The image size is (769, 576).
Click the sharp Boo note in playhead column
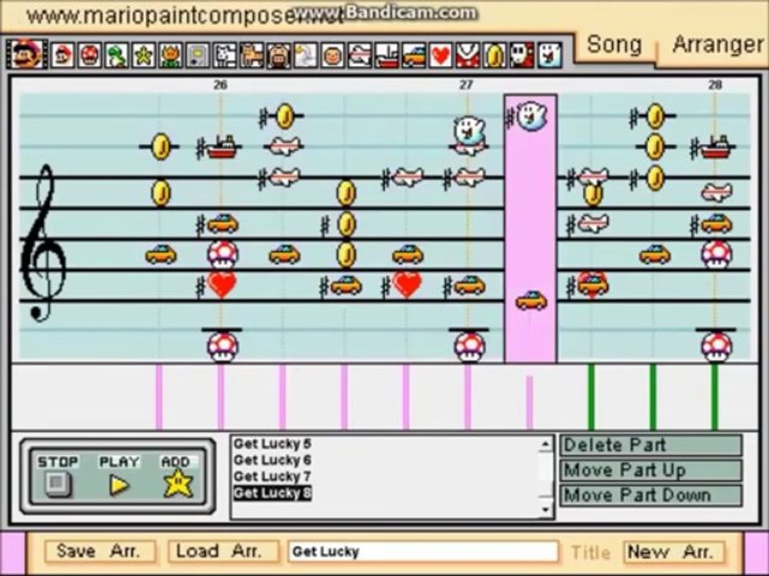(x=532, y=116)
